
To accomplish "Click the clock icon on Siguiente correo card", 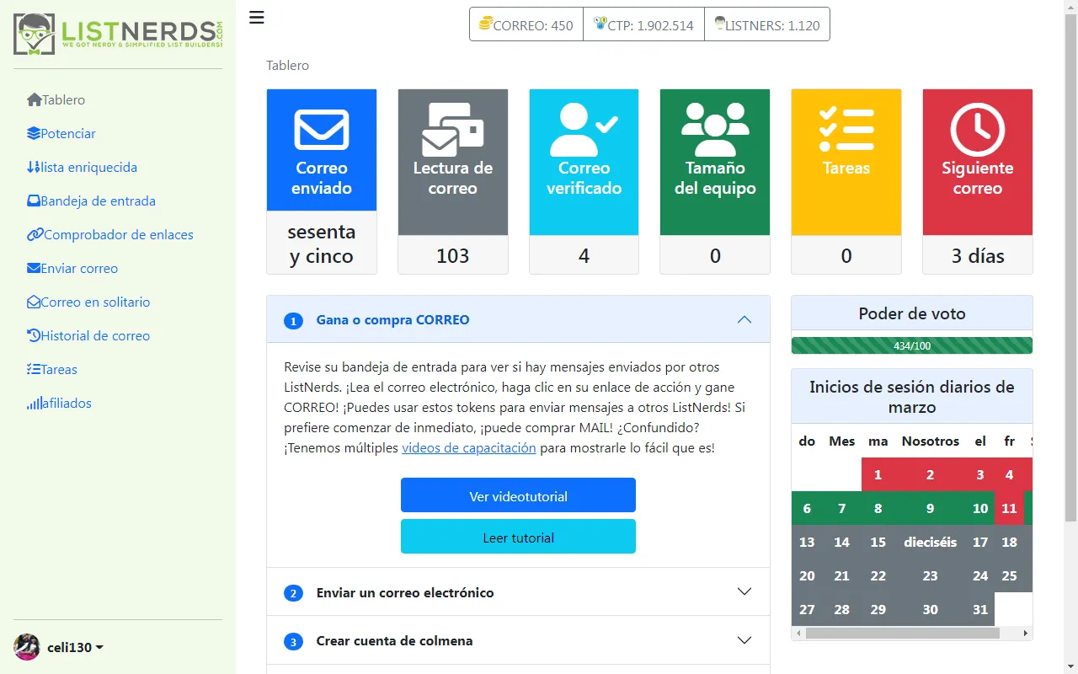I will pos(978,130).
